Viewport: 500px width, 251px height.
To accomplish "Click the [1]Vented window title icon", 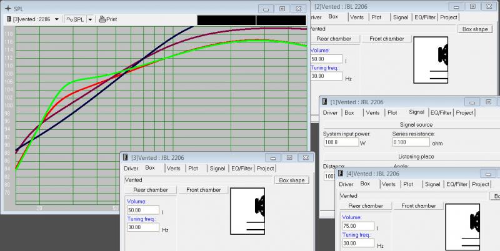I will 325,101.
